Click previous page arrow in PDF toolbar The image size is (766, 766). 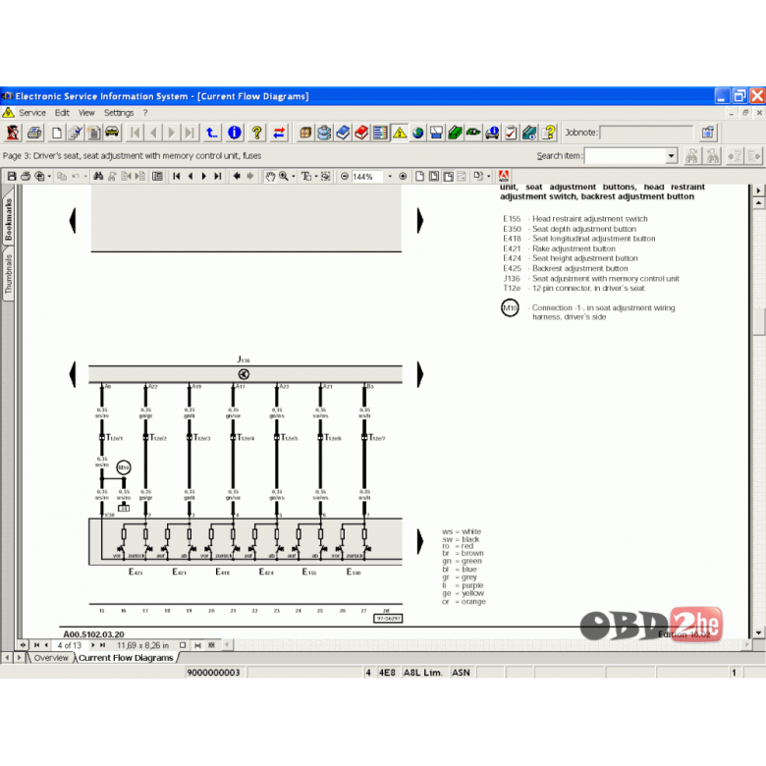point(191,177)
